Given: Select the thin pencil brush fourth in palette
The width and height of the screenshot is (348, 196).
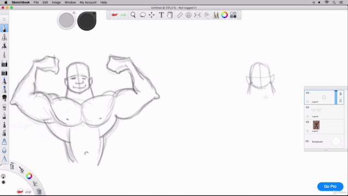Looking at the screenshot, I should (x=4, y=54).
